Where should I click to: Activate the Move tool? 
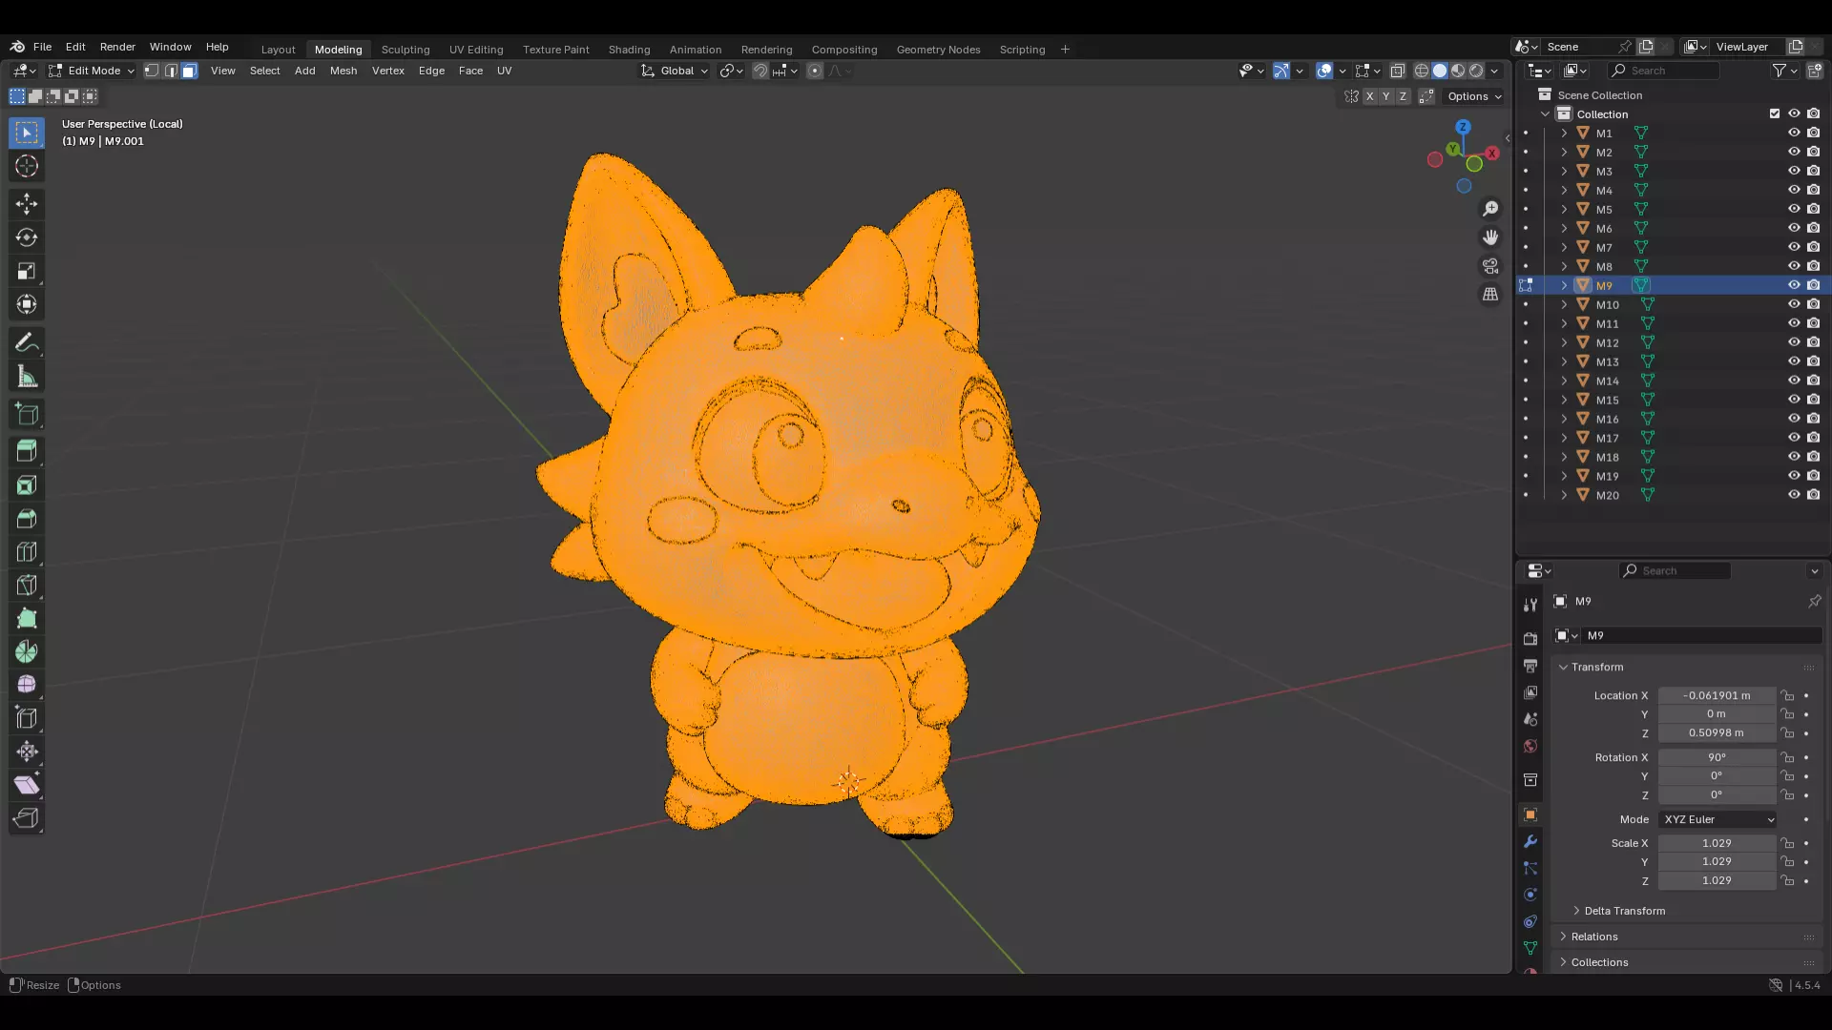[x=27, y=203]
